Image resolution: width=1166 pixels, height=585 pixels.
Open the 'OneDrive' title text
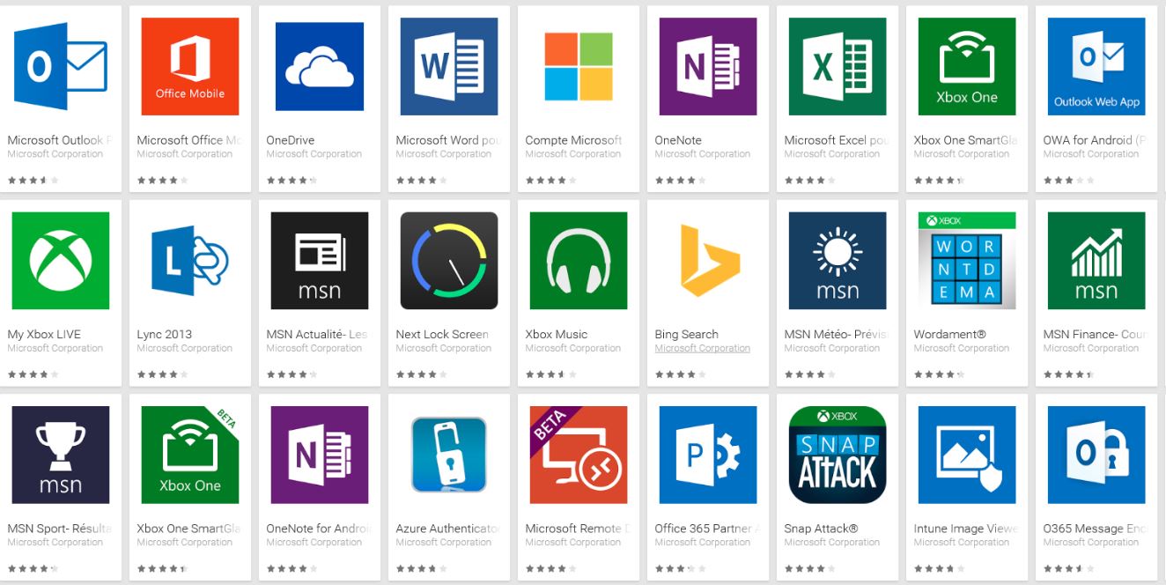pos(290,140)
